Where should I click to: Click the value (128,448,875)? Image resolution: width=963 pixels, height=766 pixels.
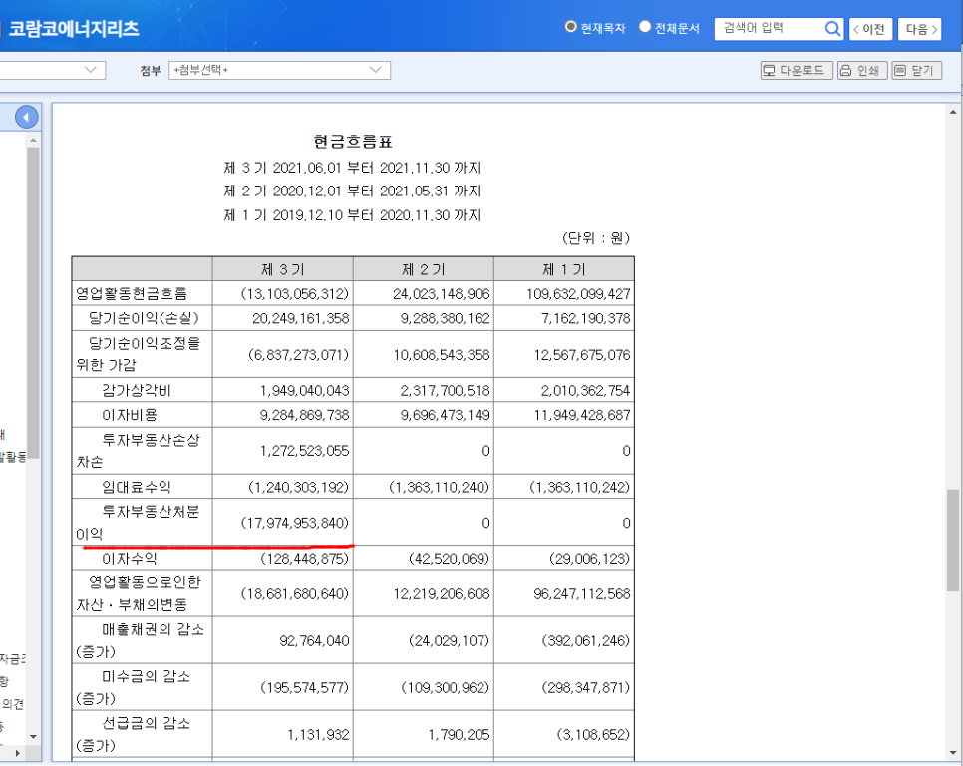(x=305, y=559)
